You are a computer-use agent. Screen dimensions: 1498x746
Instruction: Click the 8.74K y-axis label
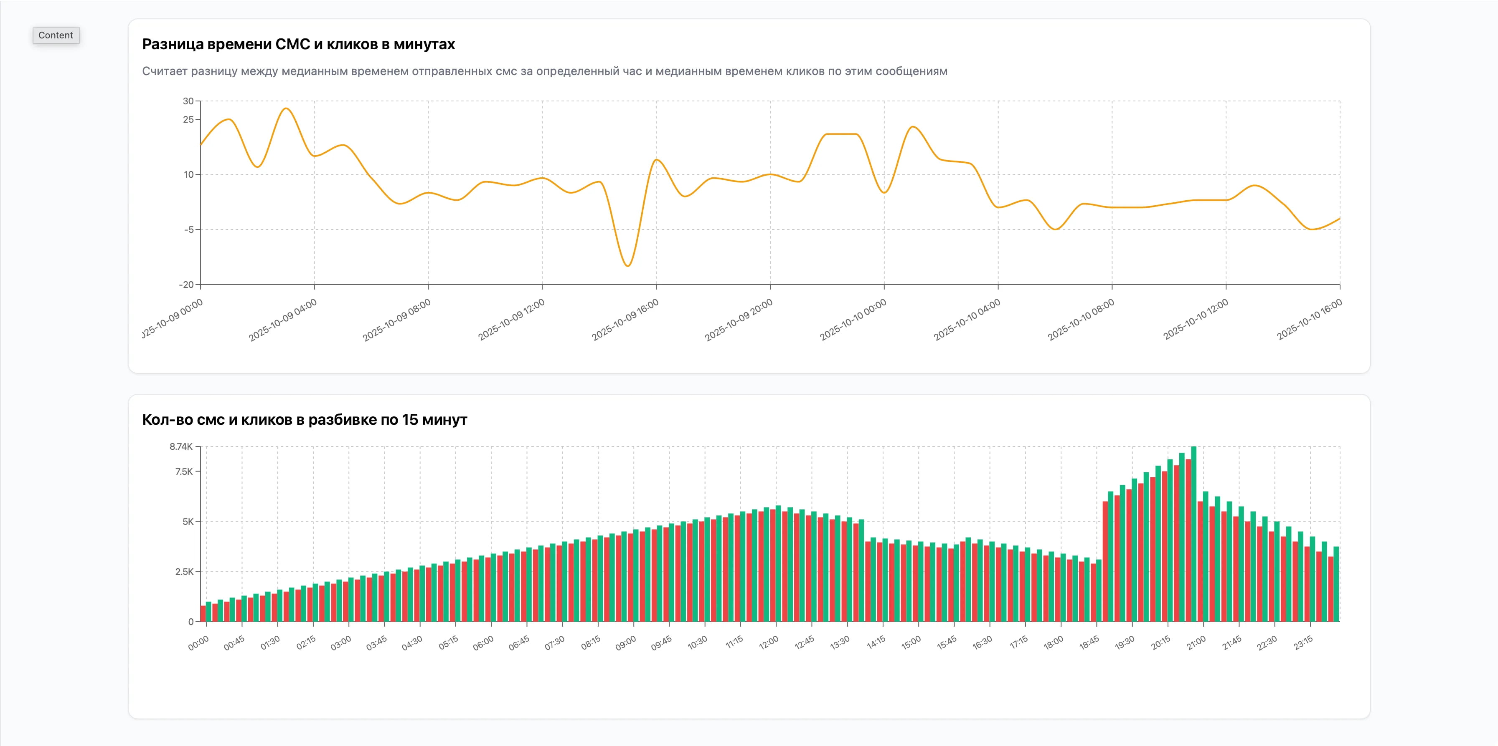point(181,446)
